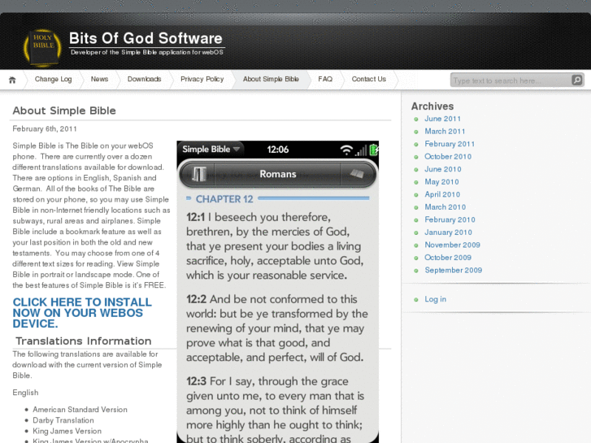591x443 pixels.
Task: Click the Log in link
Action: tap(436, 299)
